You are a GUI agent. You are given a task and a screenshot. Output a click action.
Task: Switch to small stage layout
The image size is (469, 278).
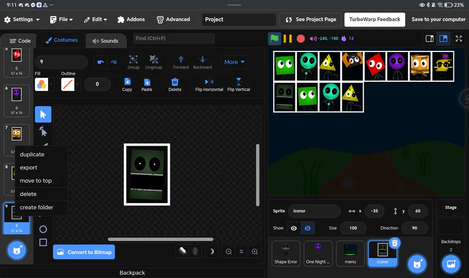(x=429, y=39)
